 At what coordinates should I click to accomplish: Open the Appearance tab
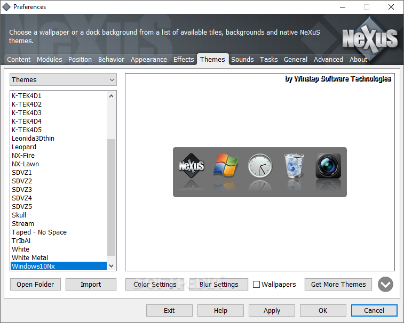(x=149, y=60)
